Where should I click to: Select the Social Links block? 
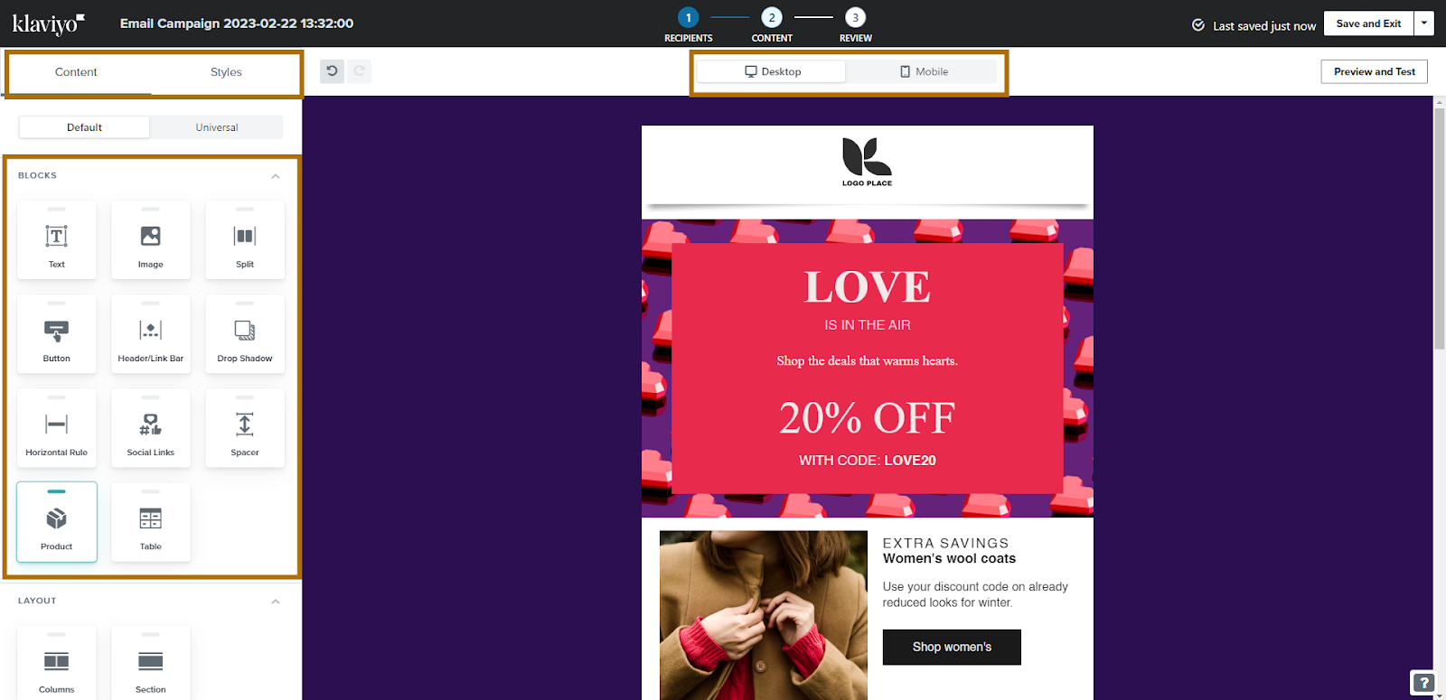(x=151, y=428)
